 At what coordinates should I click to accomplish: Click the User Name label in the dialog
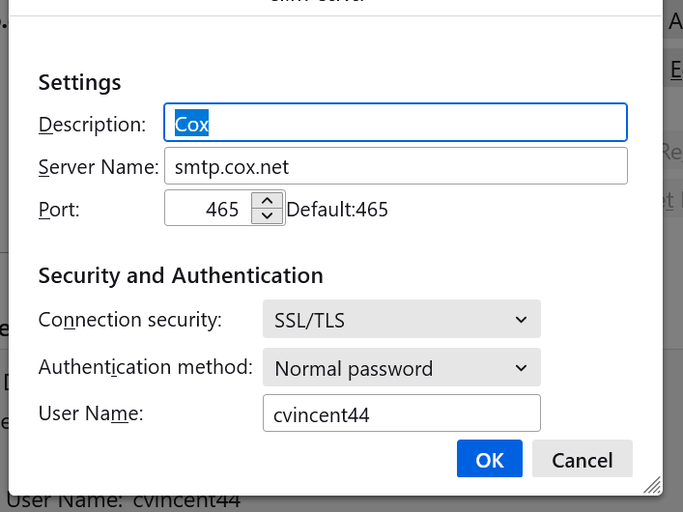(90, 414)
